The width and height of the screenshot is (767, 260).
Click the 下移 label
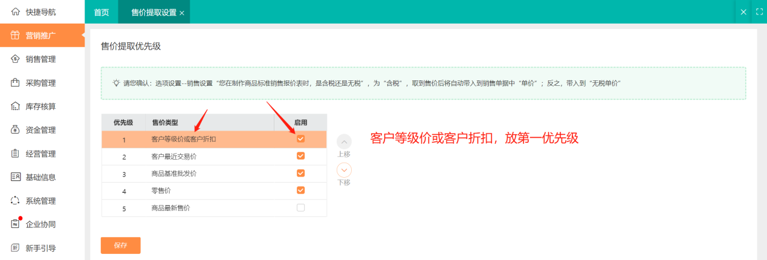343,183
